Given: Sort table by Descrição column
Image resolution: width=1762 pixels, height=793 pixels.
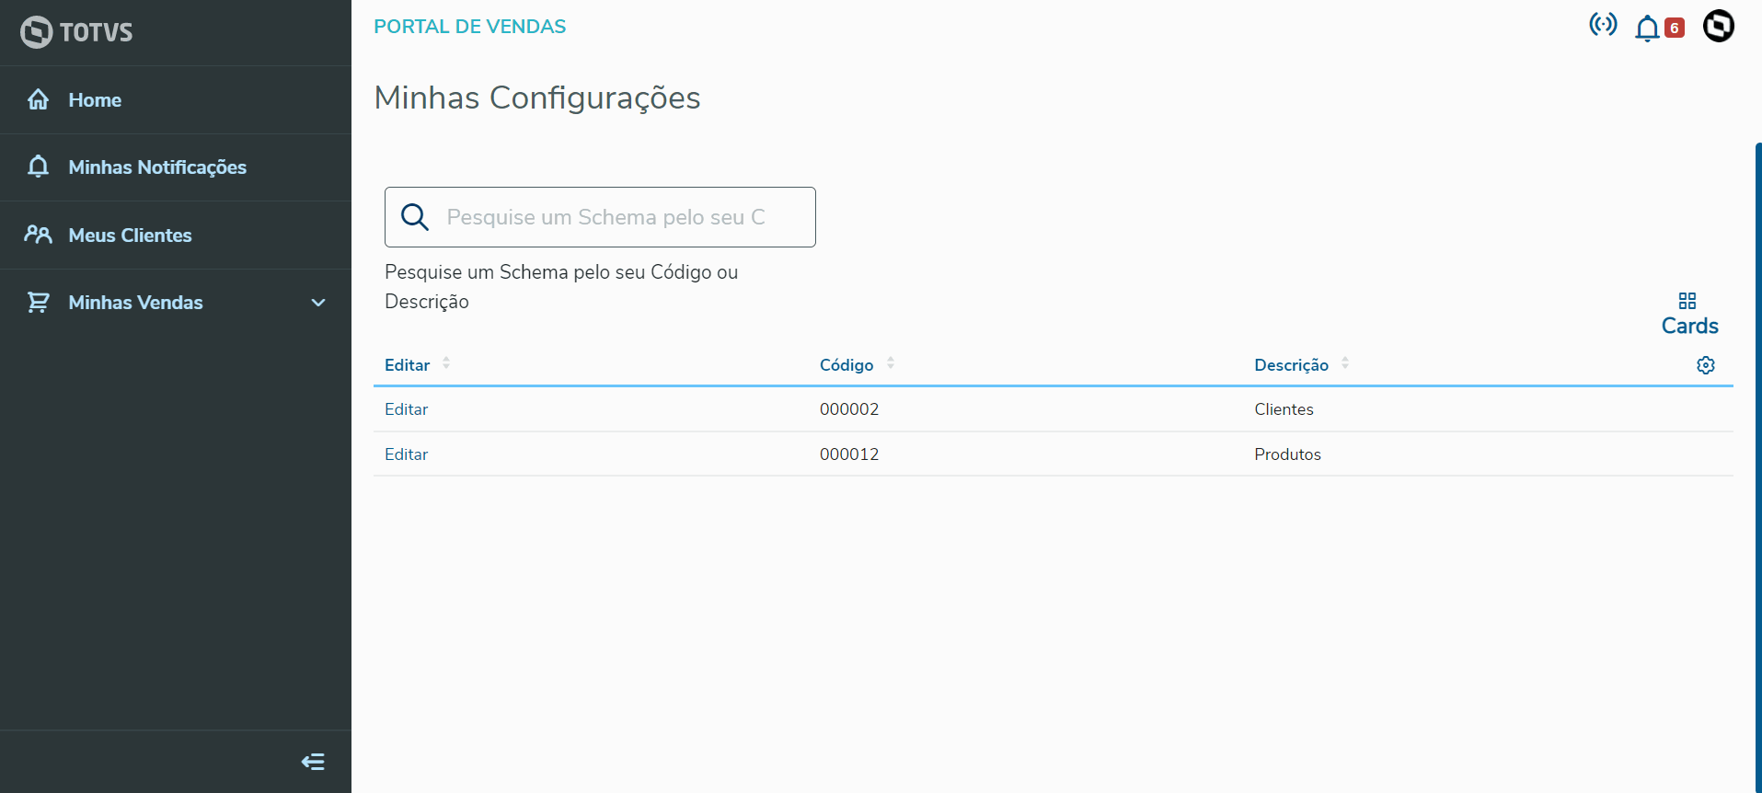Looking at the screenshot, I should pyautogui.click(x=1345, y=364).
